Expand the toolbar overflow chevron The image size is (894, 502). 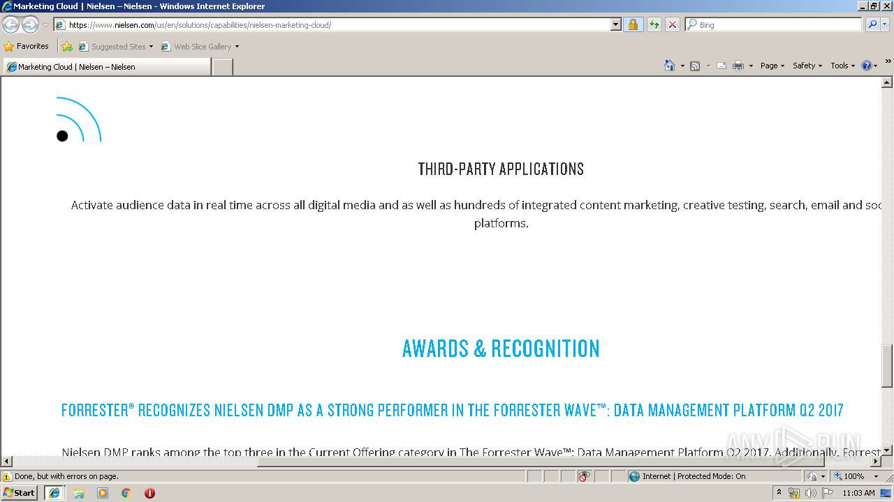point(888,61)
